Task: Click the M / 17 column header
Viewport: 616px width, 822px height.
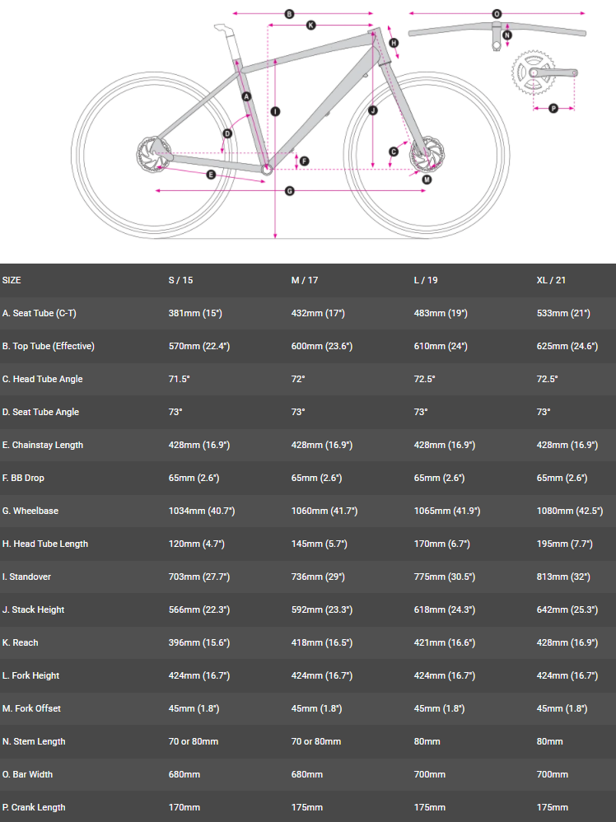Action: 305,280
